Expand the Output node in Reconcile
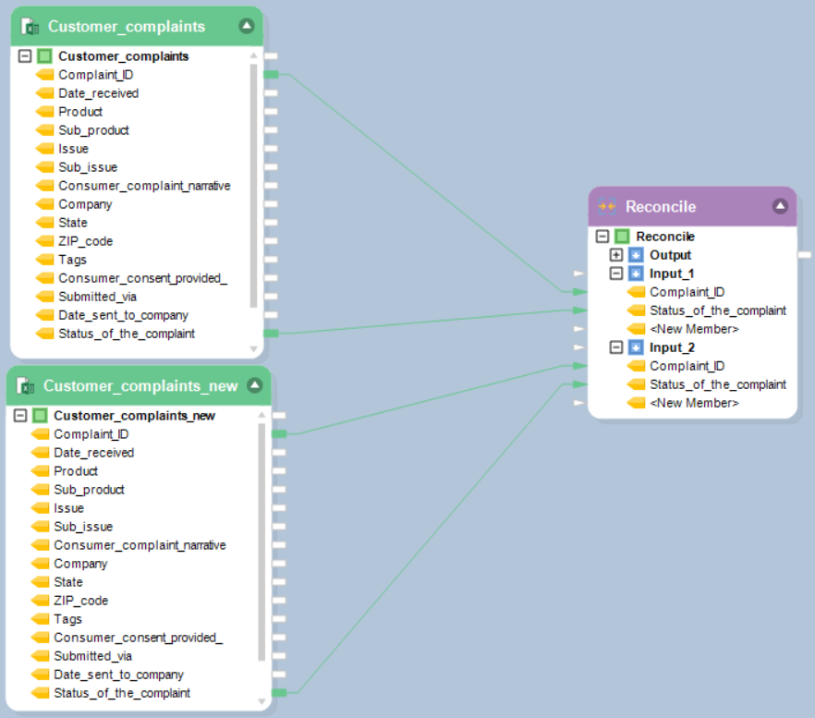 616,255
